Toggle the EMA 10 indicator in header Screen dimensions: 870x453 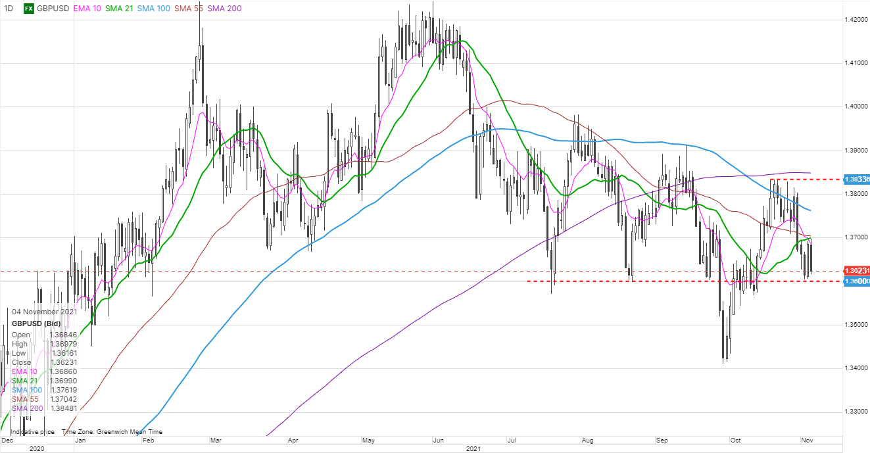coord(87,9)
